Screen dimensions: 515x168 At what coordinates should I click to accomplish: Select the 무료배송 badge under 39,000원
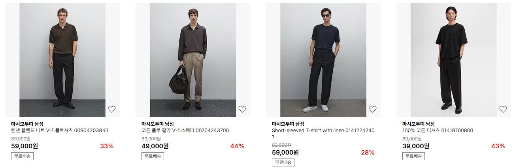413,156
